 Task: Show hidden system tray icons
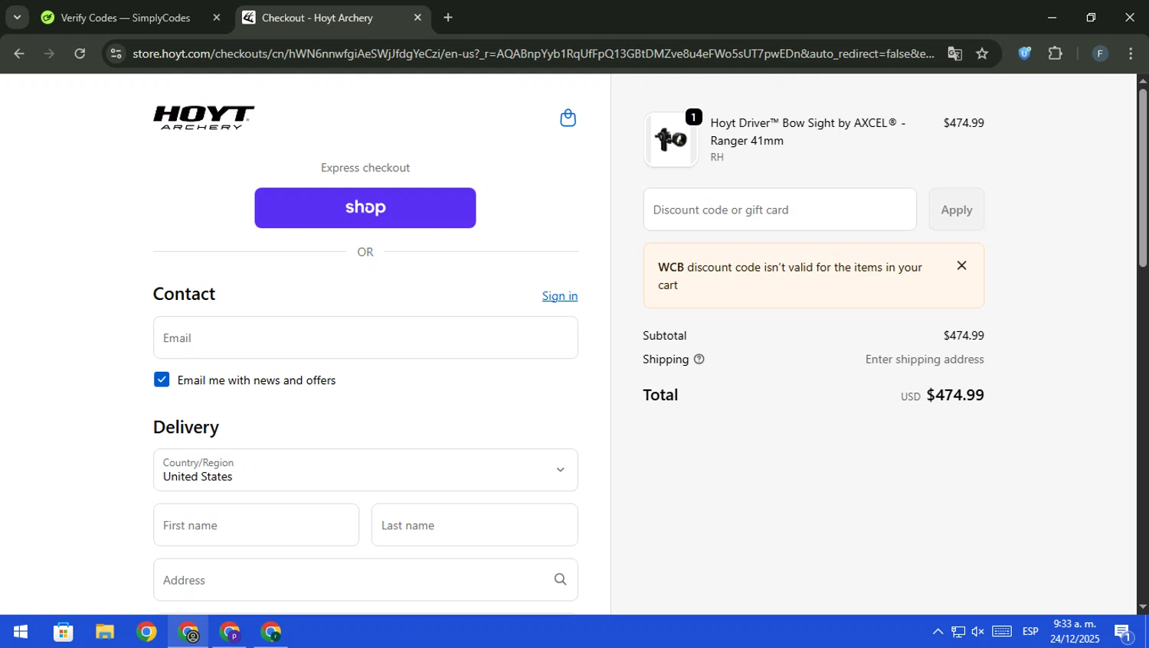pos(938,632)
